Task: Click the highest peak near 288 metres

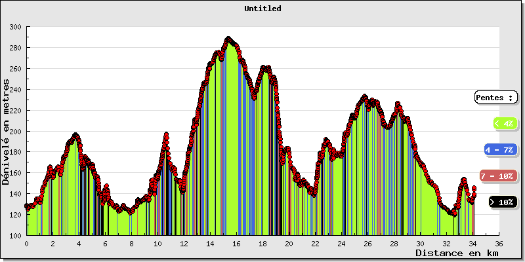Action: coord(228,39)
